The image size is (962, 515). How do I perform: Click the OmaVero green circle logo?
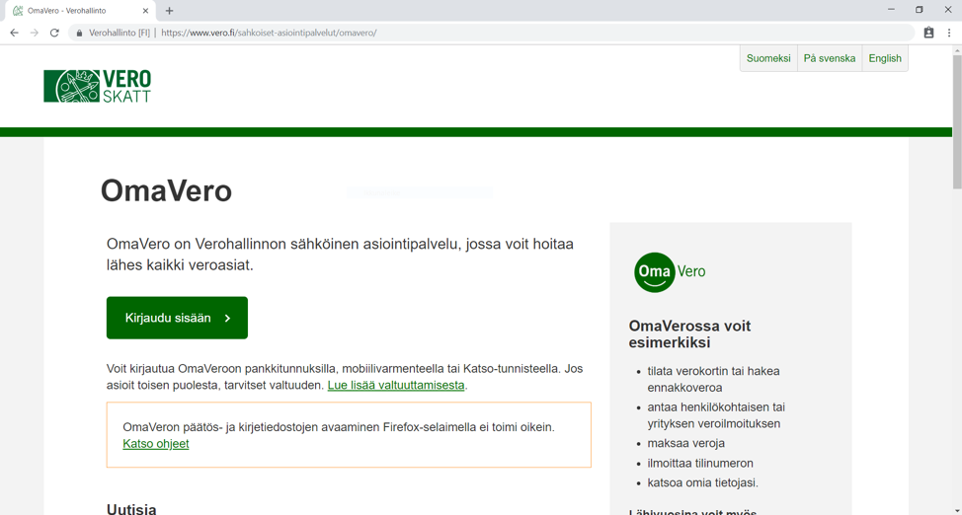[655, 272]
